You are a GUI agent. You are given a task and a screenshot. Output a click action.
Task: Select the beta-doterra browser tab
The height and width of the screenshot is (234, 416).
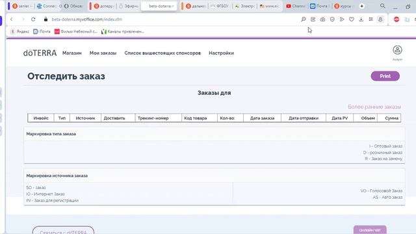pyautogui.click(x=159, y=6)
